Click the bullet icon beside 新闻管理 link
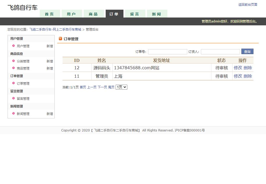This screenshot has height=184, width=266. 14,114
